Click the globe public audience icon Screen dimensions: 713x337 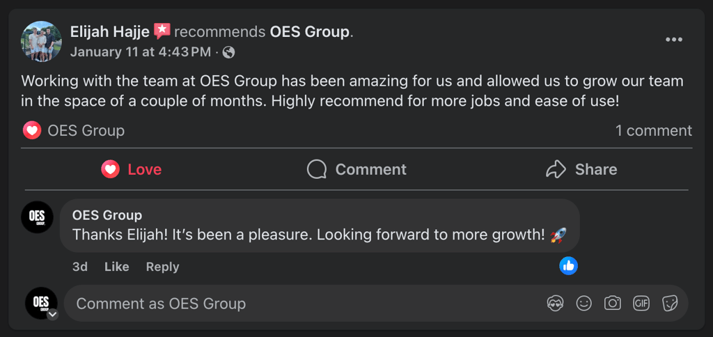tap(228, 52)
